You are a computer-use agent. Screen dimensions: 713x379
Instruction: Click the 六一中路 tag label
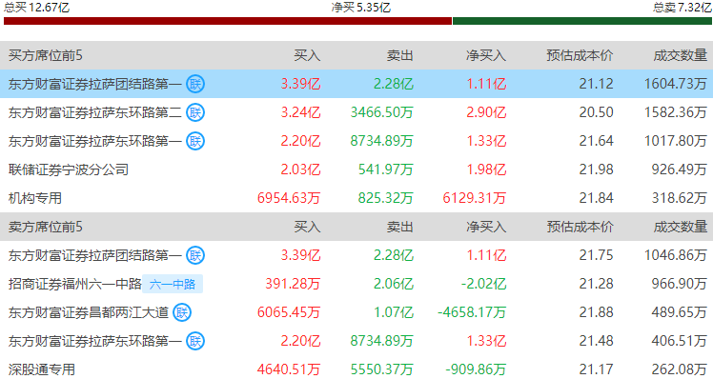(173, 284)
